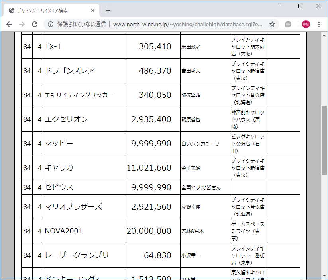
Task: Select game title エクセリオン
Action: click(66, 119)
